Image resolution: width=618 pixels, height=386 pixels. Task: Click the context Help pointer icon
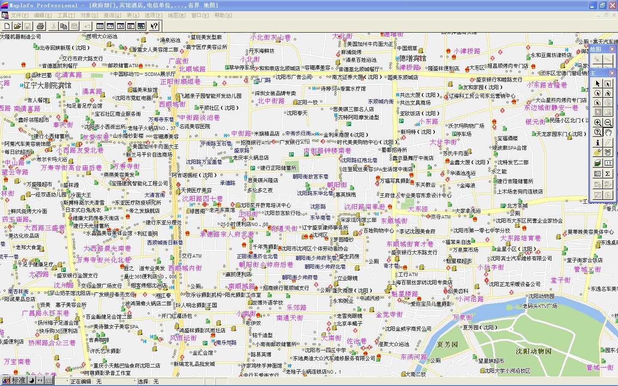154,26
